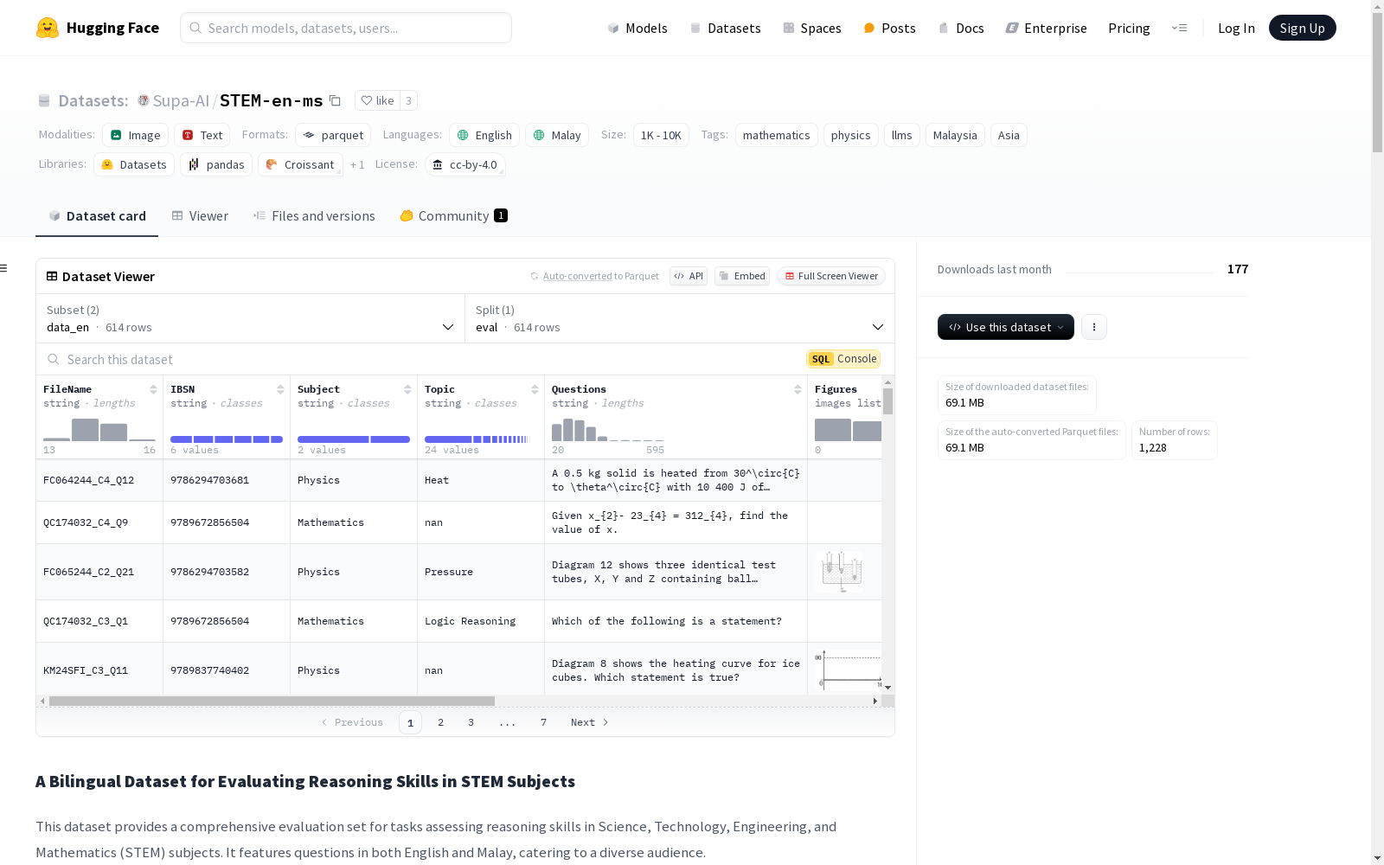
Task: Click the Auto-converted to Parquet link
Action: point(595,276)
